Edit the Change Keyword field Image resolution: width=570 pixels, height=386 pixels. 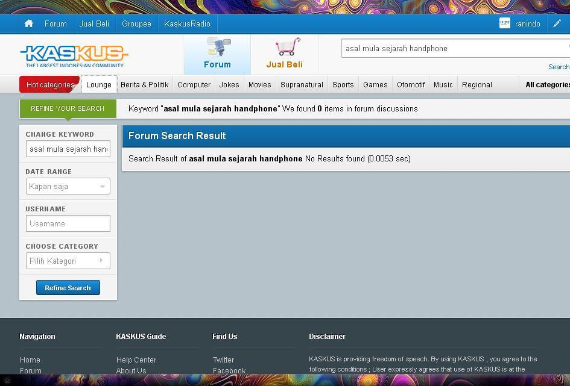68,149
